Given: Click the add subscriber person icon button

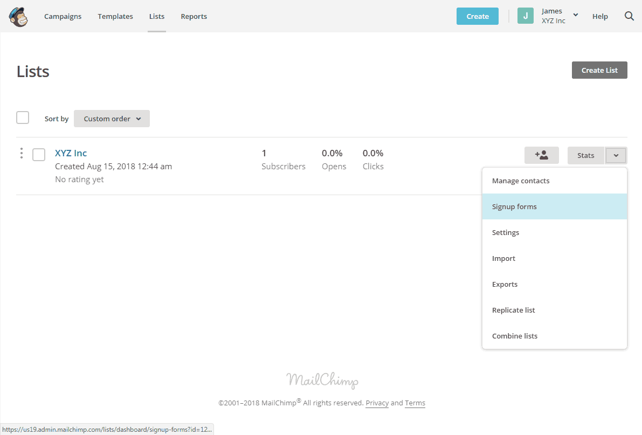Looking at the screenshot, I should [x=541, y=155].
